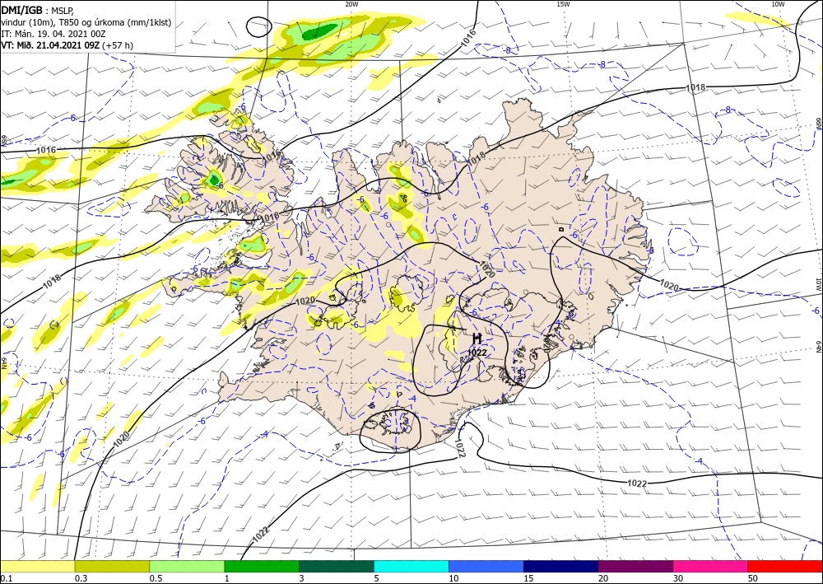Click the legend value '0.5'
Viewport: 823px width, 584px height.
click(156, 578)
